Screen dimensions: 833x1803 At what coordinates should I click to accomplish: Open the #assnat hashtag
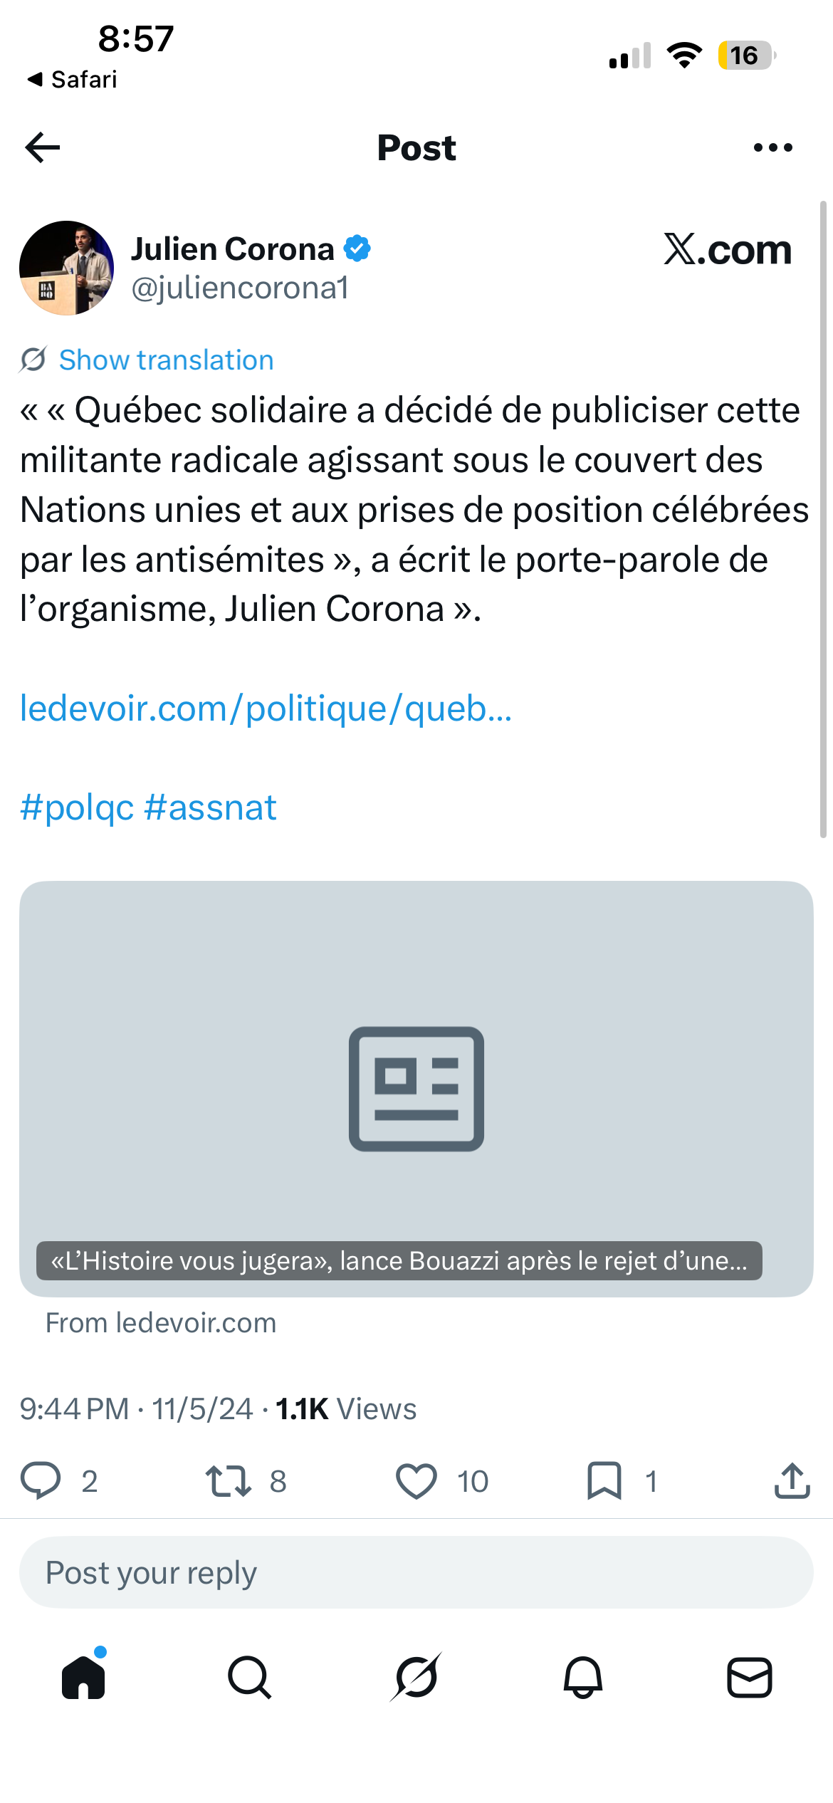[210, 808]
